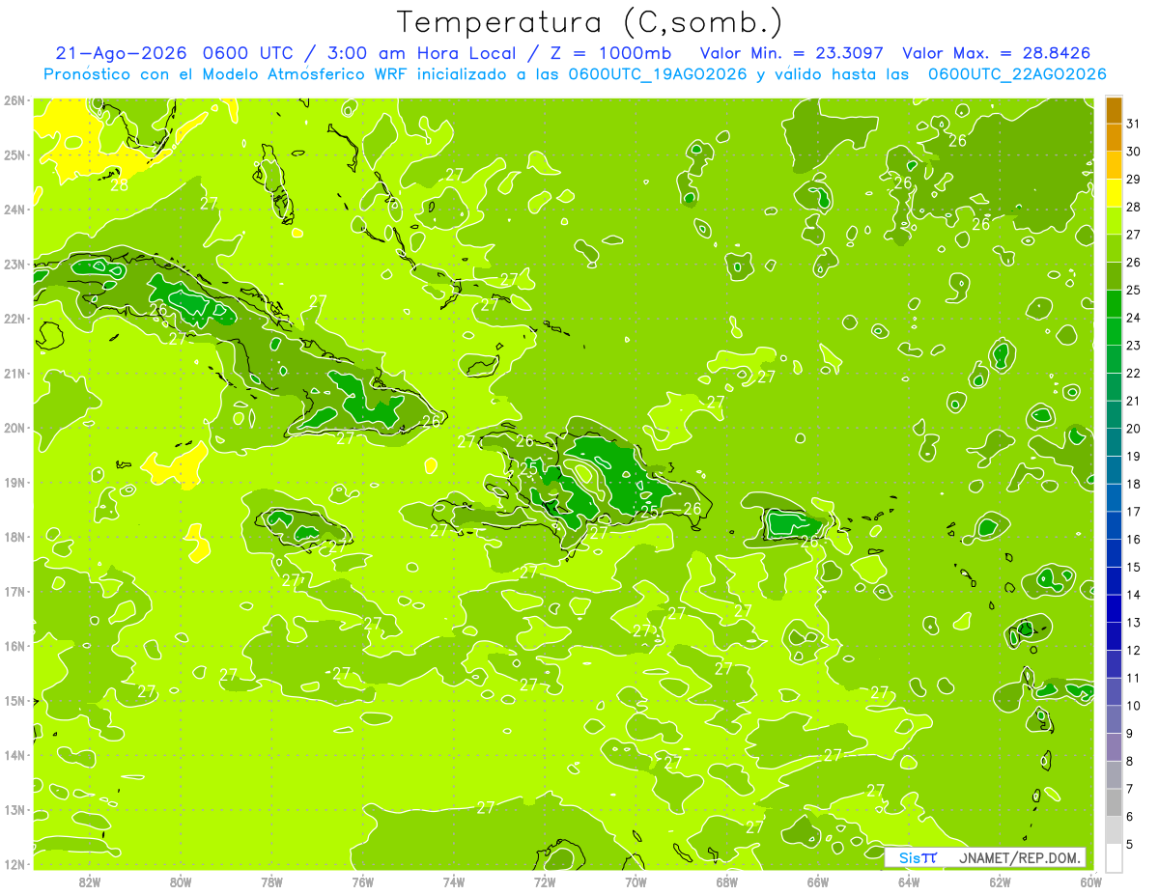The height and width of the screenshot is (895, 1159).
Task: Click the lime legend swatch between 26 and 27
Action: pyautogui.click(x=1114, y=248)
